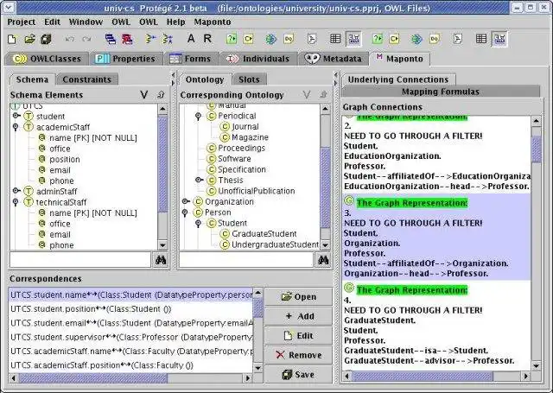Create a new project with the blank page icon
The width and height of the screenshot is (553, 393).
tap(12, 39)
